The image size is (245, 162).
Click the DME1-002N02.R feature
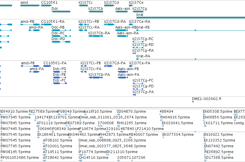pyautogui.click(x=193, y=102)
